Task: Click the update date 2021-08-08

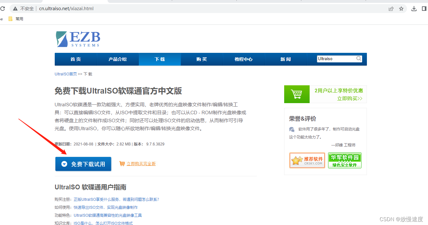Action: pos(83,144)
